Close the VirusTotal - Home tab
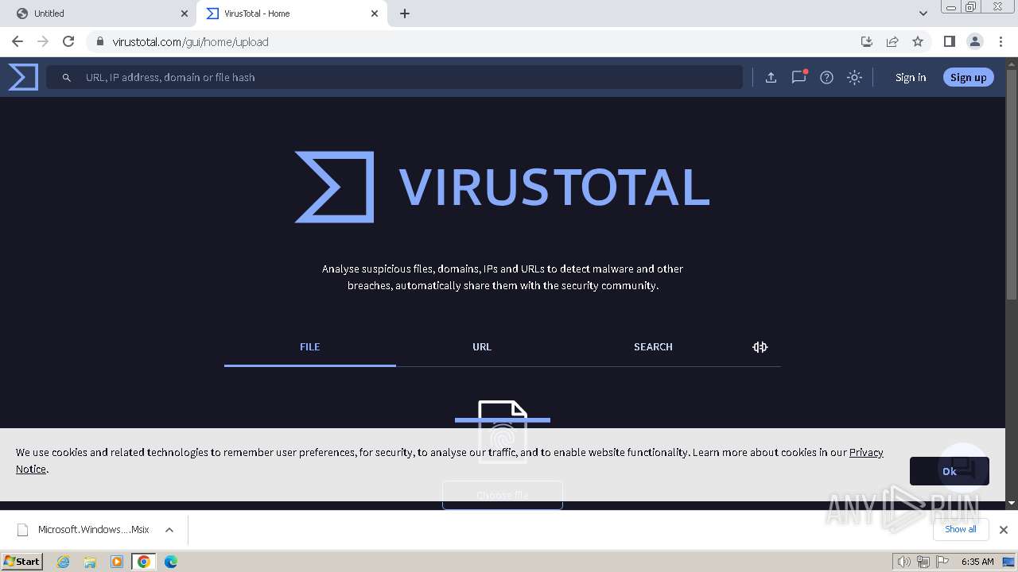Screen dimensions: 1018x572 click(375, 14)
